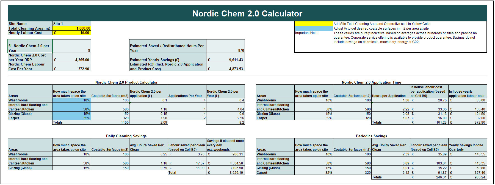Screen dimensions: 495x185
Task: Click the Total Cleaning Area value 1,000.00
Action: coord(71,28)
